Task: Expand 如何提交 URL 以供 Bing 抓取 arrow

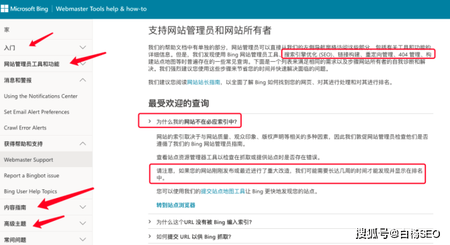Action: (150, 236)
